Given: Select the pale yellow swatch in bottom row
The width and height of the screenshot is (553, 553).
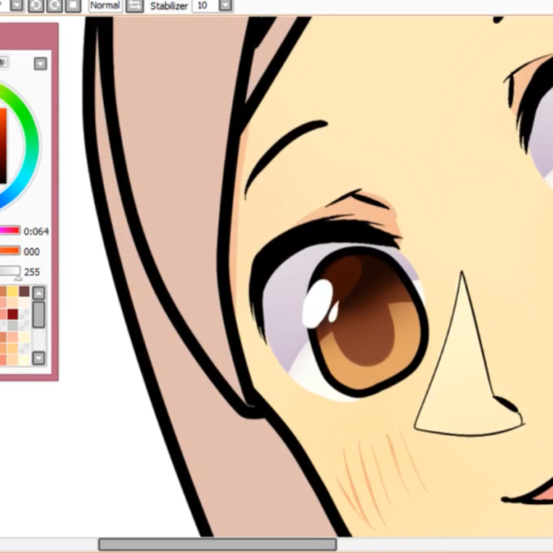Looking at the screenshot, I should click(x=24, y=359).
